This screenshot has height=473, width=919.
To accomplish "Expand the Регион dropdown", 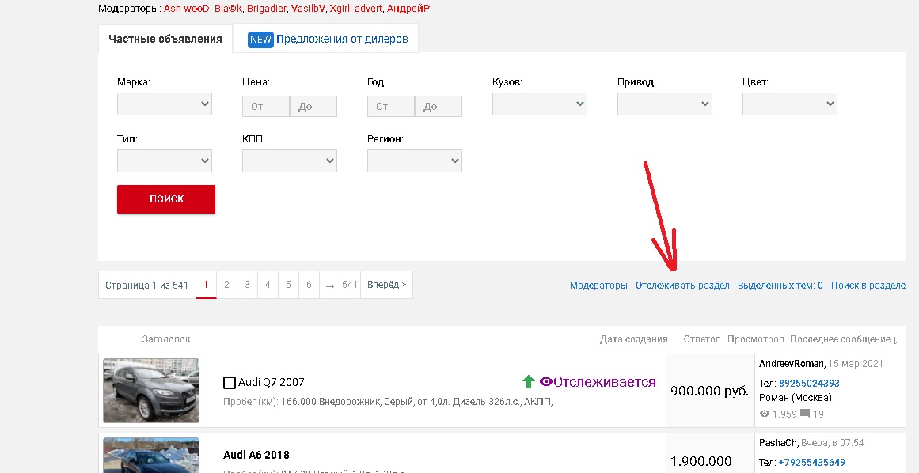I will click(414, 161).
